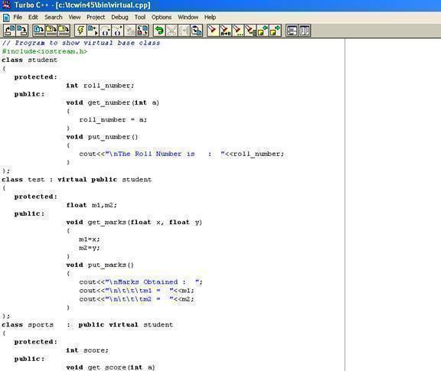
Task: Click the search again flashlight icon with dots
Action: click(237, 30)
